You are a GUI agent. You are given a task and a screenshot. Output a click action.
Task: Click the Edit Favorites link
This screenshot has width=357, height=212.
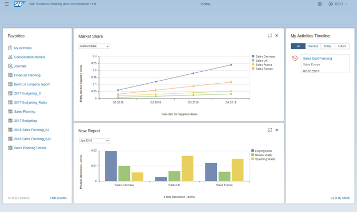pos(58,198)
